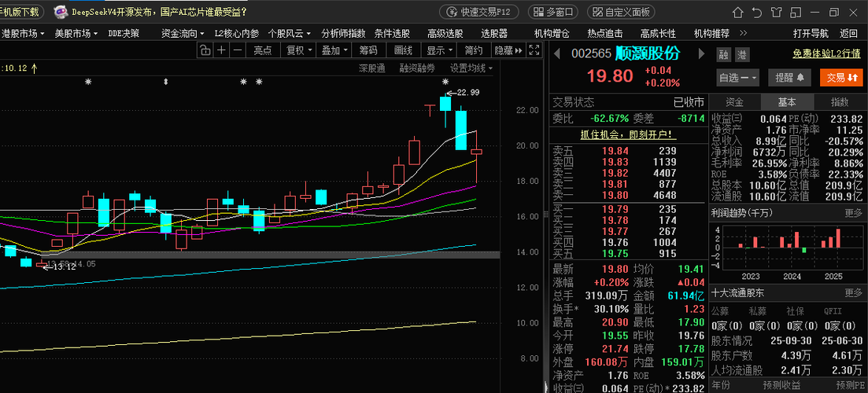The width and height of the screenshot is (868, 393).
Task: Set an alert with 提醒 button
Action: (790, 77)
